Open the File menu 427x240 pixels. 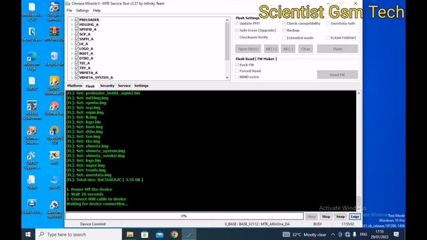[x=69, y=11]
